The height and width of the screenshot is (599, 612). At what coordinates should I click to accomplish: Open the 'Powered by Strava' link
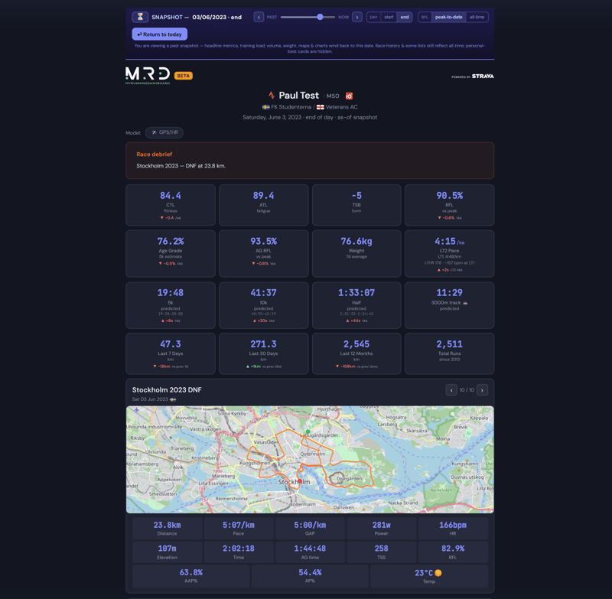[x=472, y=77]
